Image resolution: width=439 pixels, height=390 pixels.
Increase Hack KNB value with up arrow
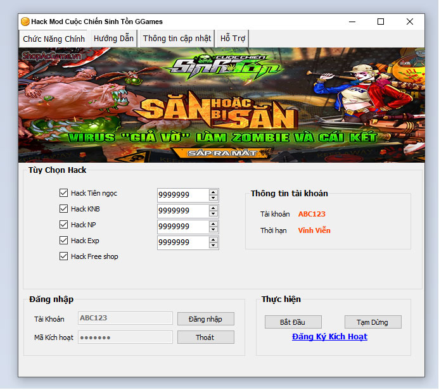click(x=213, y=208)
